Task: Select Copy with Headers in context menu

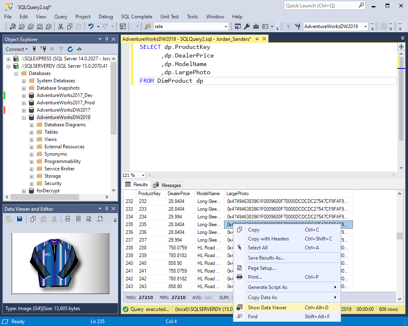Action: coord(268,239)
